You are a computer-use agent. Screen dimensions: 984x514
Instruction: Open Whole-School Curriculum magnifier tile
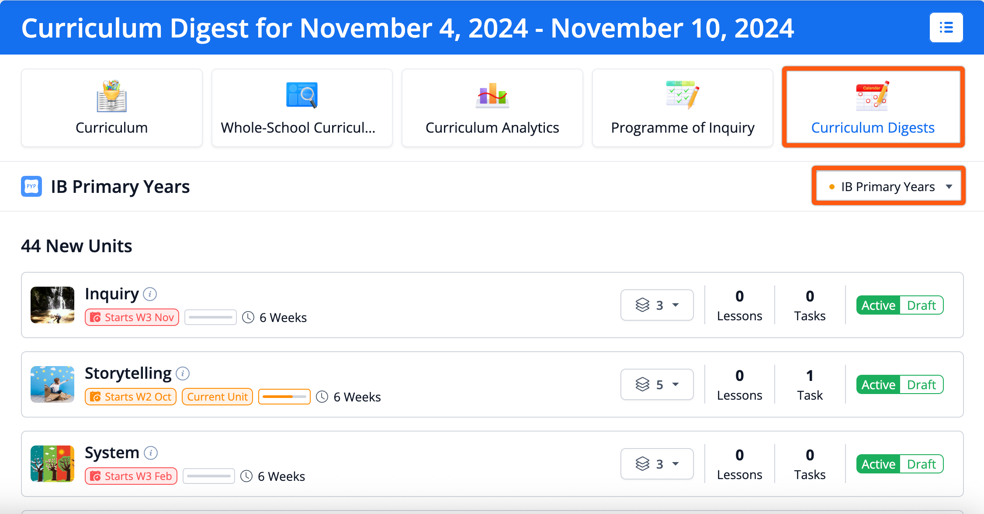click(302, 108)
